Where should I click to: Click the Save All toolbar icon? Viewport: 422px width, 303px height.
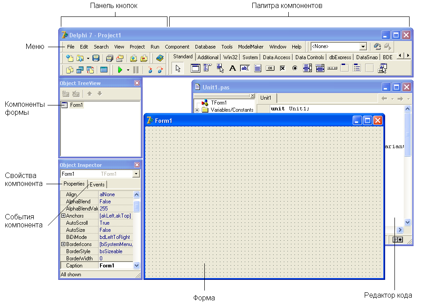pos(109,58)
